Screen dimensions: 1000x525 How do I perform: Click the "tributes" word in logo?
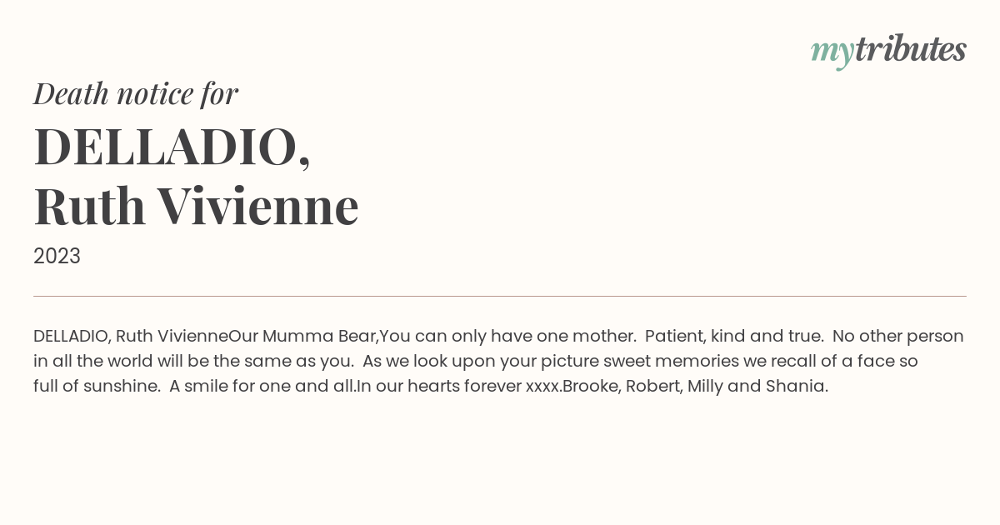pos(910,49)
